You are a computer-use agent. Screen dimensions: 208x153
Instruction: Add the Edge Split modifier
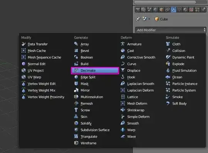[x=85, y=77]
